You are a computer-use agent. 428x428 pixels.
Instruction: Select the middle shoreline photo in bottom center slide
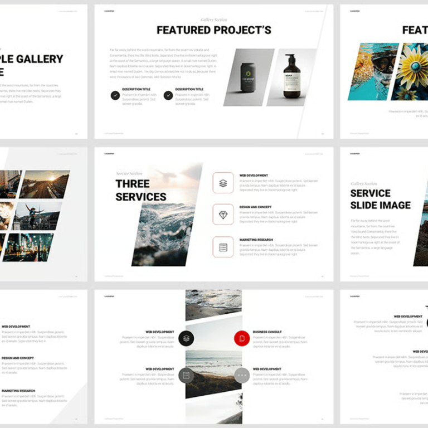(213, 357)
